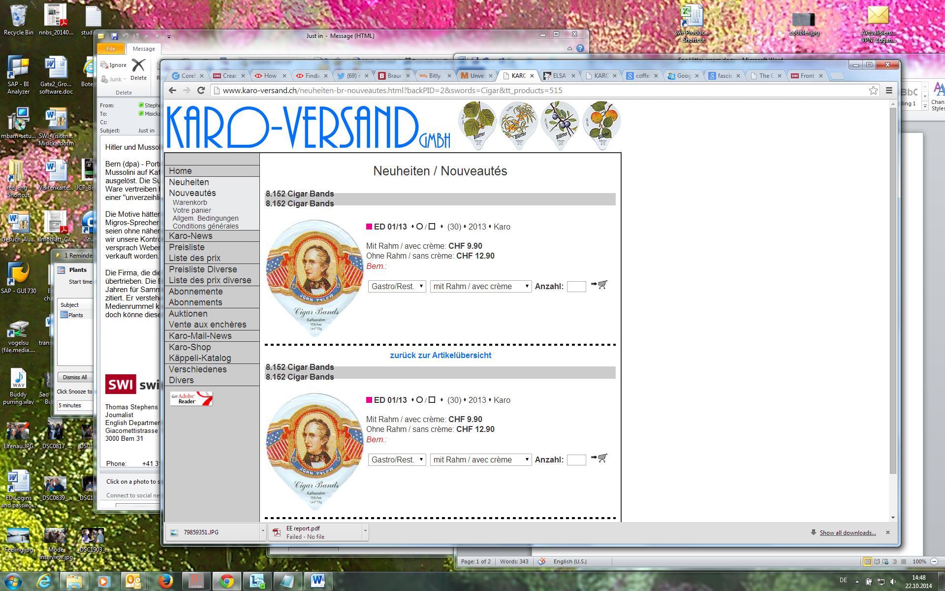
Task: Click the Get Adobe Reader badge
Action: point(191,398)
